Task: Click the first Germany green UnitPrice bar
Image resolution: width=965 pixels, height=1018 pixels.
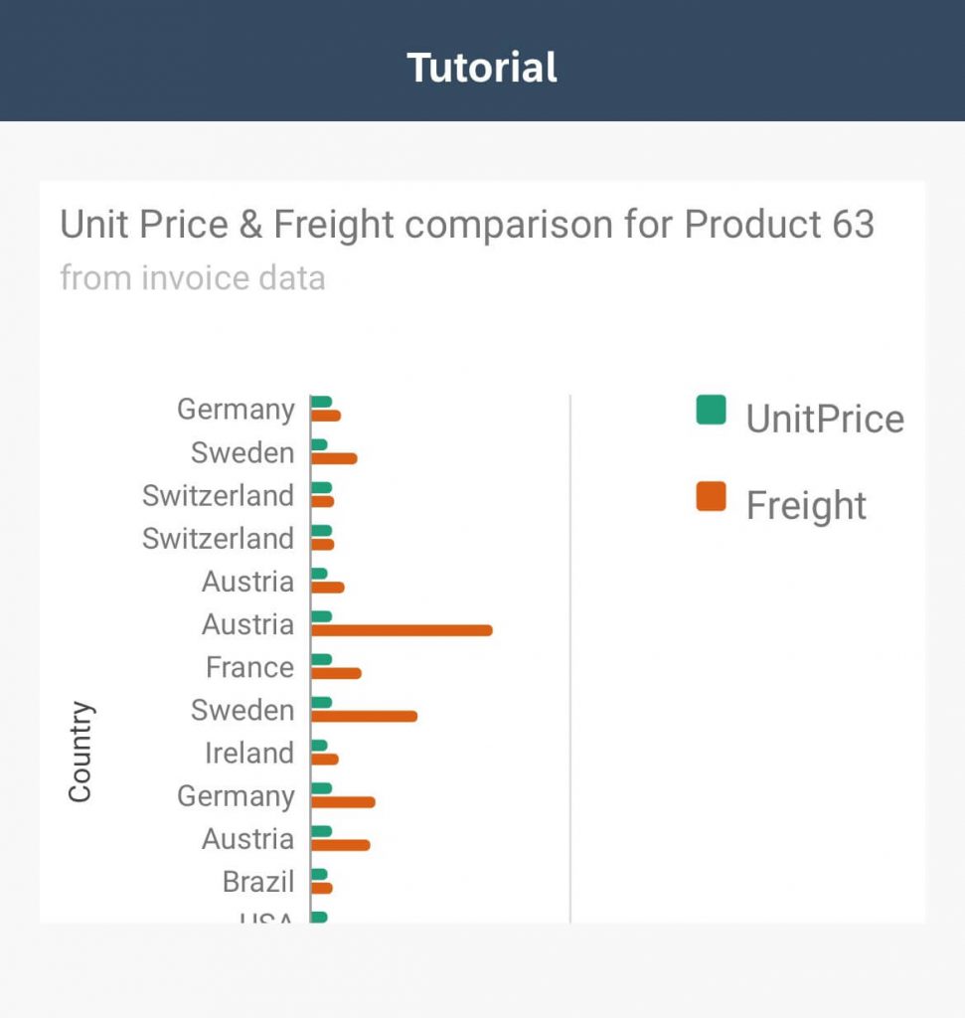Action: tap(321, 402)
